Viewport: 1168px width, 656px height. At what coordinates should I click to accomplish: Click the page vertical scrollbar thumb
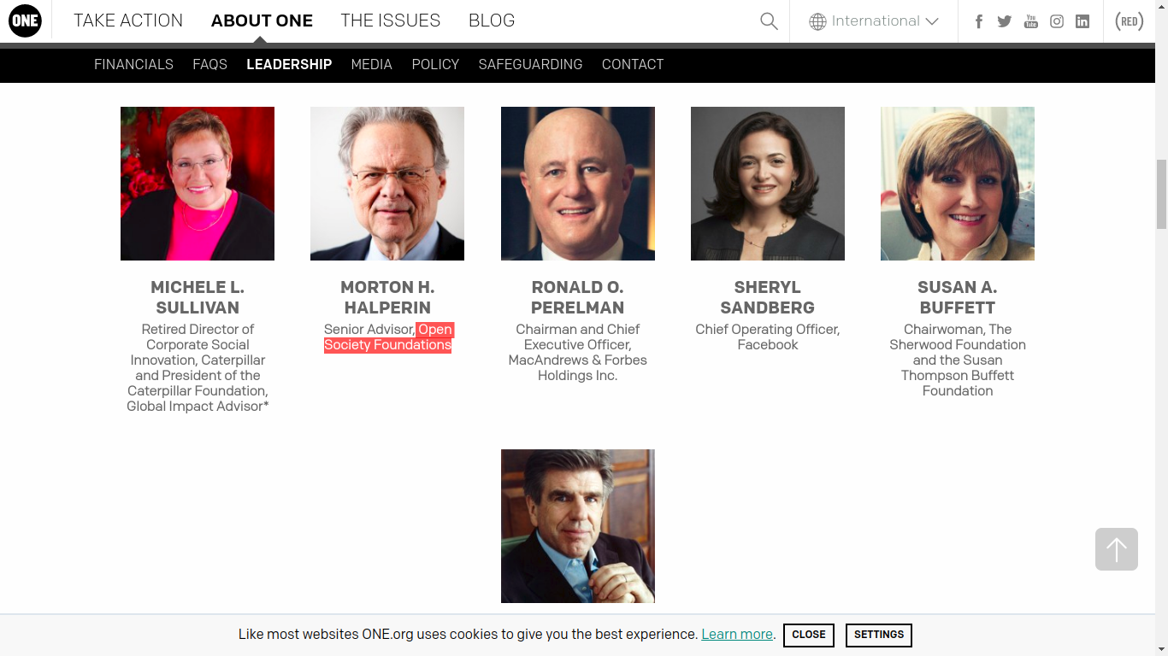(1161, 194)
